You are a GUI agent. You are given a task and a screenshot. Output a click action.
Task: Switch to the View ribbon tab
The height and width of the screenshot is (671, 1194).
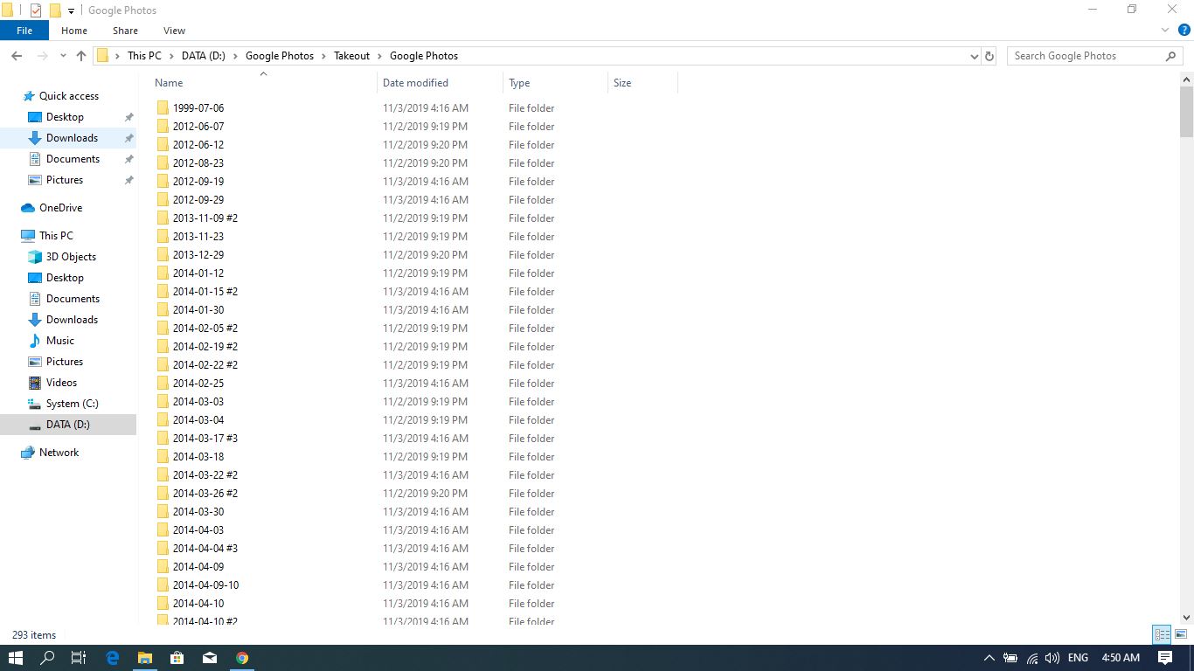pyautogui.click(x=174, y=31)
